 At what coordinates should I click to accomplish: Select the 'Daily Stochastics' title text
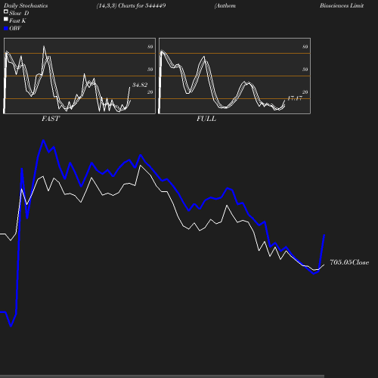[26, 5]
